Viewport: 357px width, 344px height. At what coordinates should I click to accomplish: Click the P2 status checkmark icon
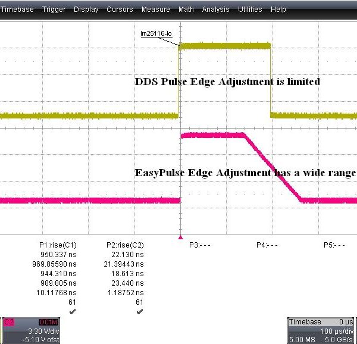(x=139, y=311)
